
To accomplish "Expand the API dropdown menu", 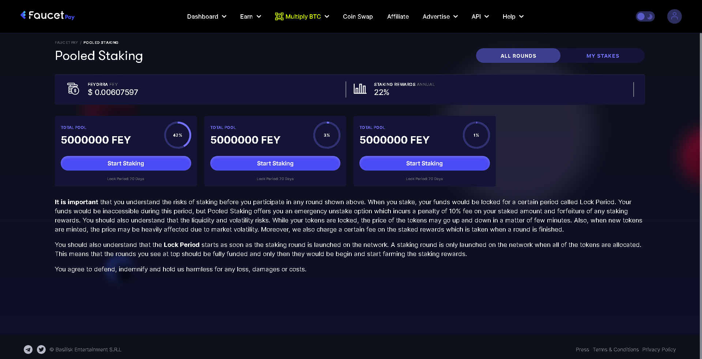I will pyautogui.click(x=480, y=16).
